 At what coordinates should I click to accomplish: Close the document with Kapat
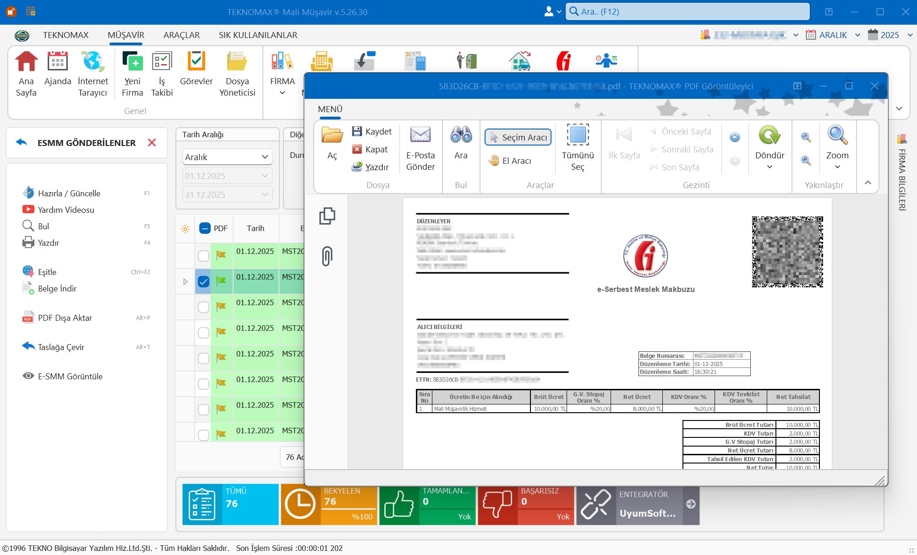[x=370, y=149]
